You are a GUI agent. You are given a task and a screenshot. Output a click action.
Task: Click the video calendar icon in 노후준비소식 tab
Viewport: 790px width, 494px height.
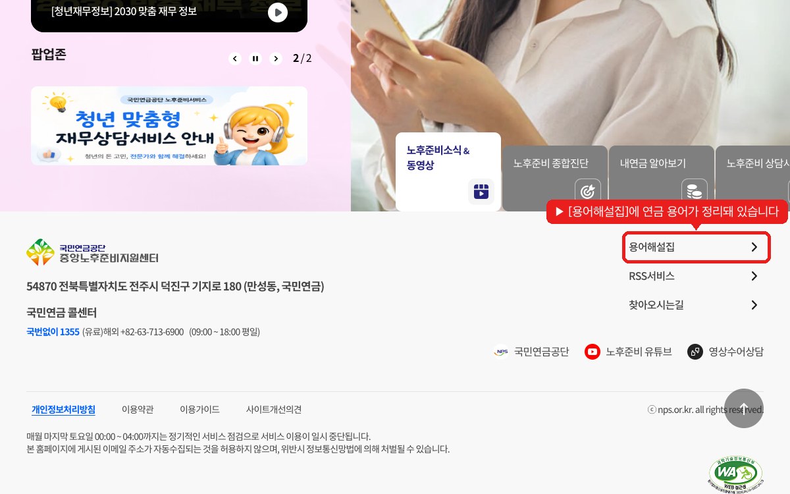pos(481,192)
